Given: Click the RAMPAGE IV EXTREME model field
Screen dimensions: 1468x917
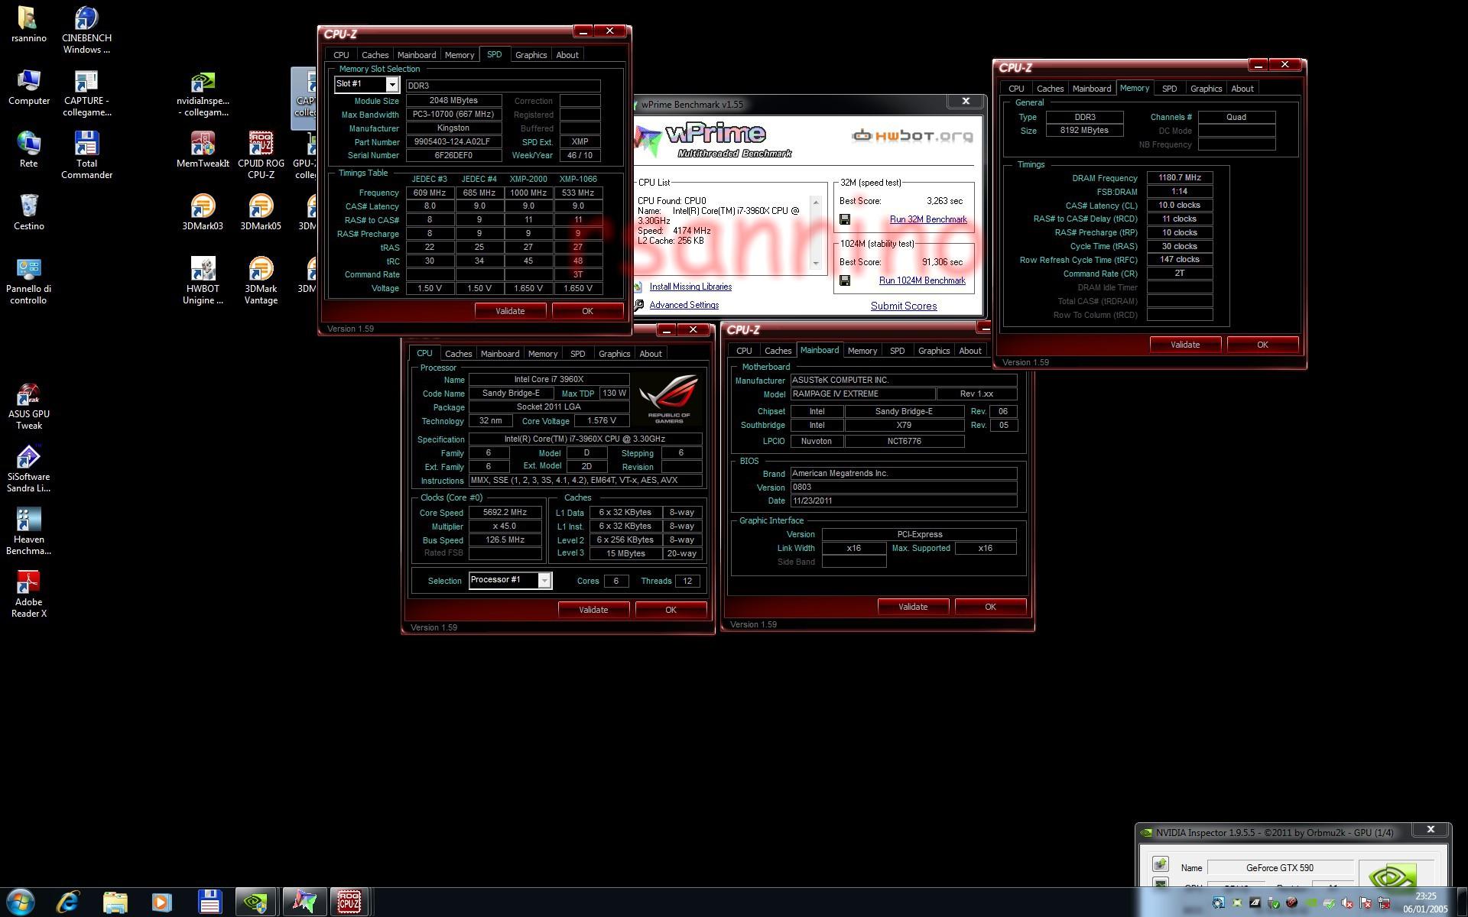Looking at the screenshot, I should pos(862,394).
